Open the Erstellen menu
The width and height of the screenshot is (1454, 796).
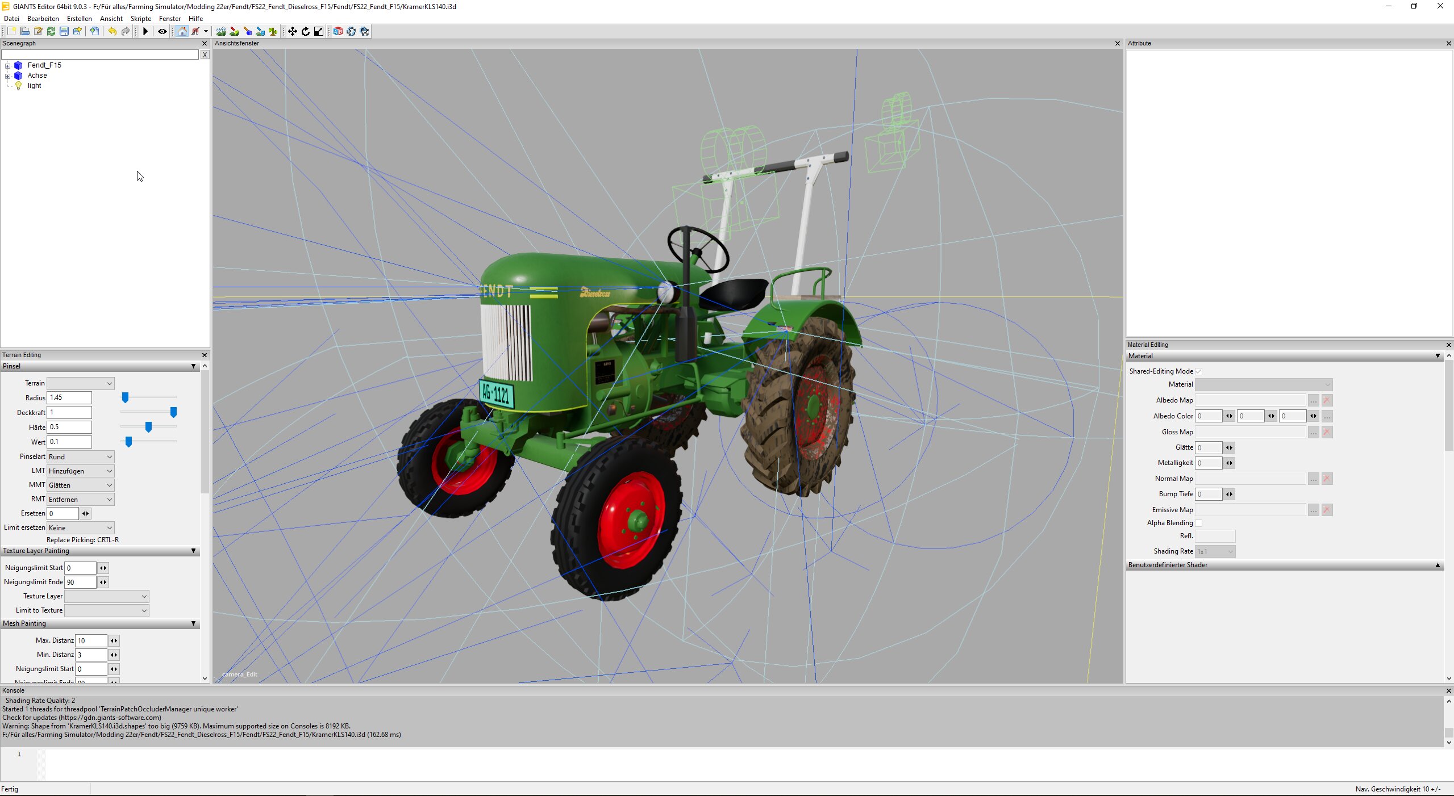(x=79, y=19)
